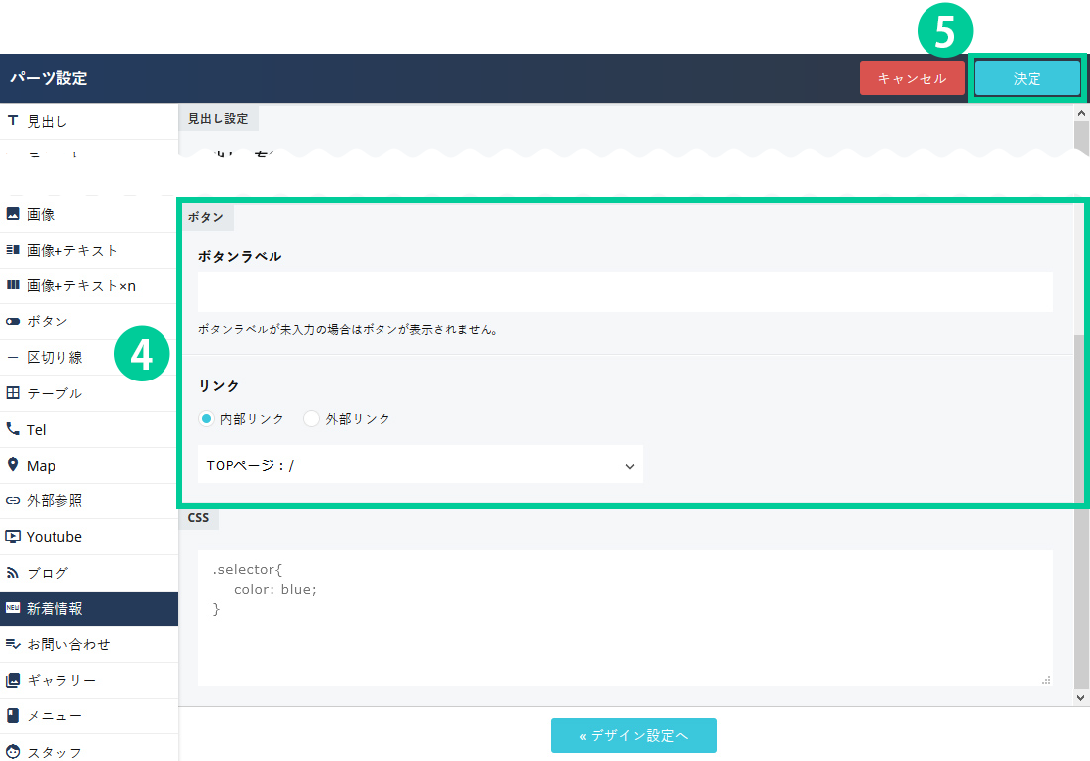The width and height of the screenshot is (1090, 761).
Task: Click the gallery (ギャラリー) icon
Action: click(x=13, y=681)
